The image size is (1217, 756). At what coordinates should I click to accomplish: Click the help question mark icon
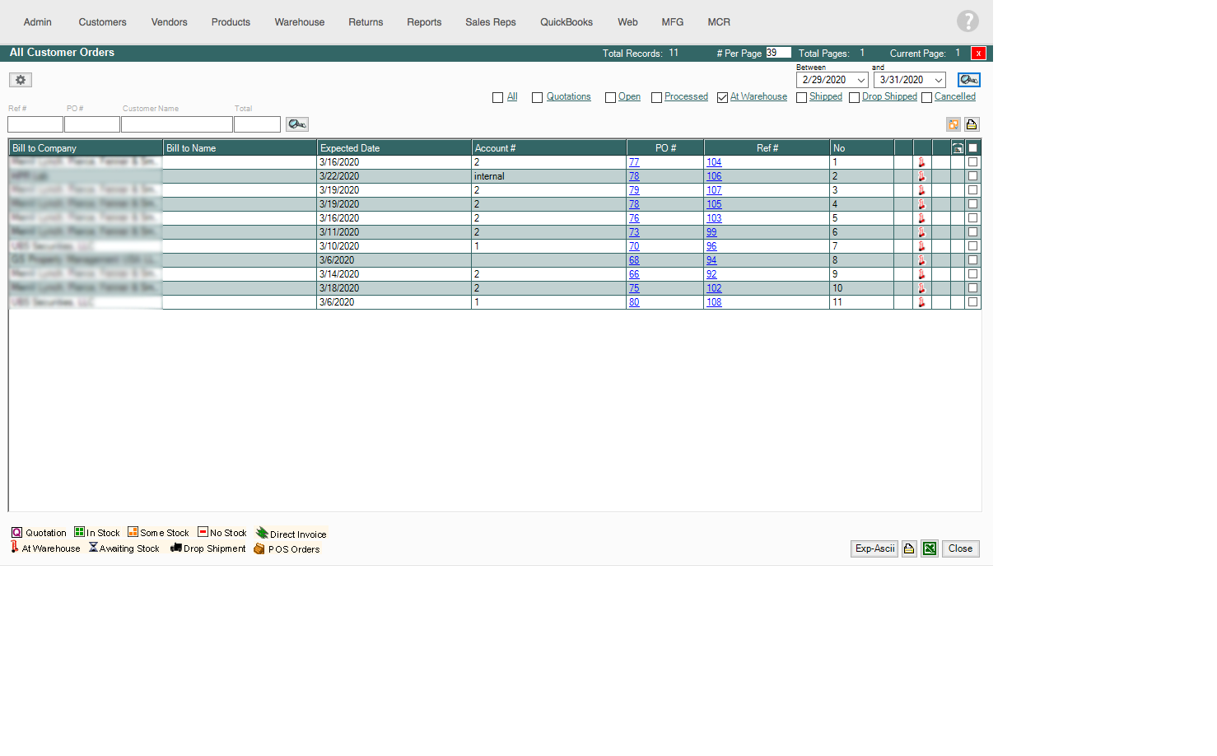pyautogui.click(x=968, y=21)
